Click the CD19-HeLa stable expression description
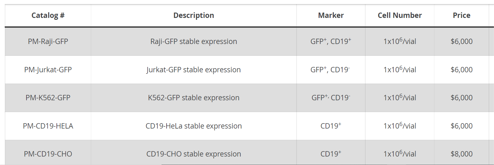Viewport: 494px width, 165px height. point(194,126)
